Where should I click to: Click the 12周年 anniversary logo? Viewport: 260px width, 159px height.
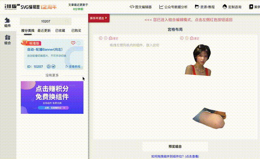pos(48,7)
